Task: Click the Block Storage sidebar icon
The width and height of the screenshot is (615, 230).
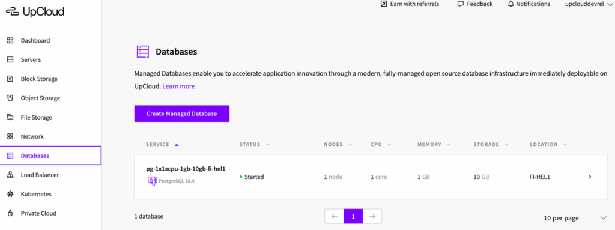Action: click(11, 79)
